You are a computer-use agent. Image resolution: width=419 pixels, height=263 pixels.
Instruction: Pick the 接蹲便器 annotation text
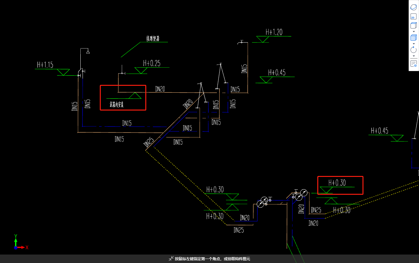pos(153,39)
